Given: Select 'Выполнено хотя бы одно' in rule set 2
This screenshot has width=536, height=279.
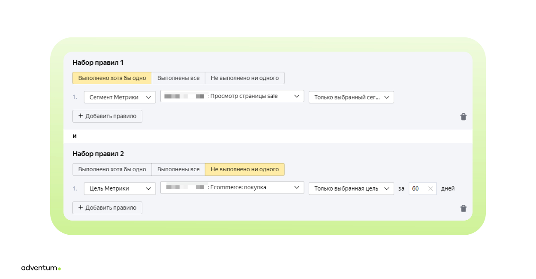Looking at the screenshot, I should click(x=112, y=169).
